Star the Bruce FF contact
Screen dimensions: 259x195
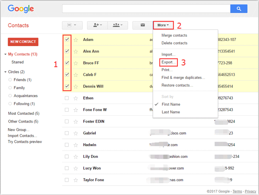[76, 63]
